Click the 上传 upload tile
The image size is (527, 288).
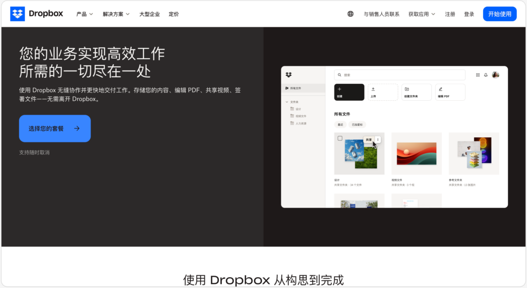point(383,92)
